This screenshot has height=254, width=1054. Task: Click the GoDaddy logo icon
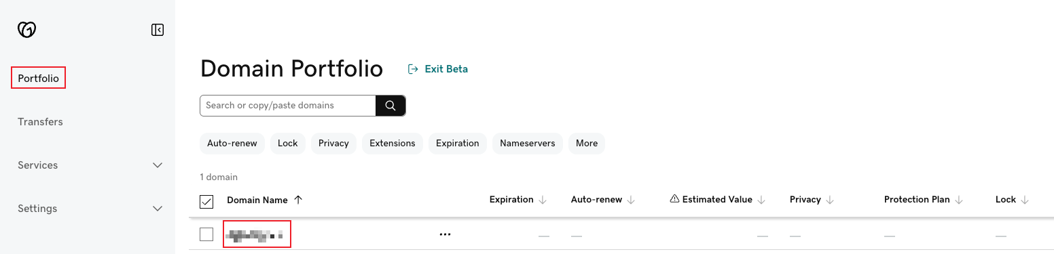(x=26, y=30)
